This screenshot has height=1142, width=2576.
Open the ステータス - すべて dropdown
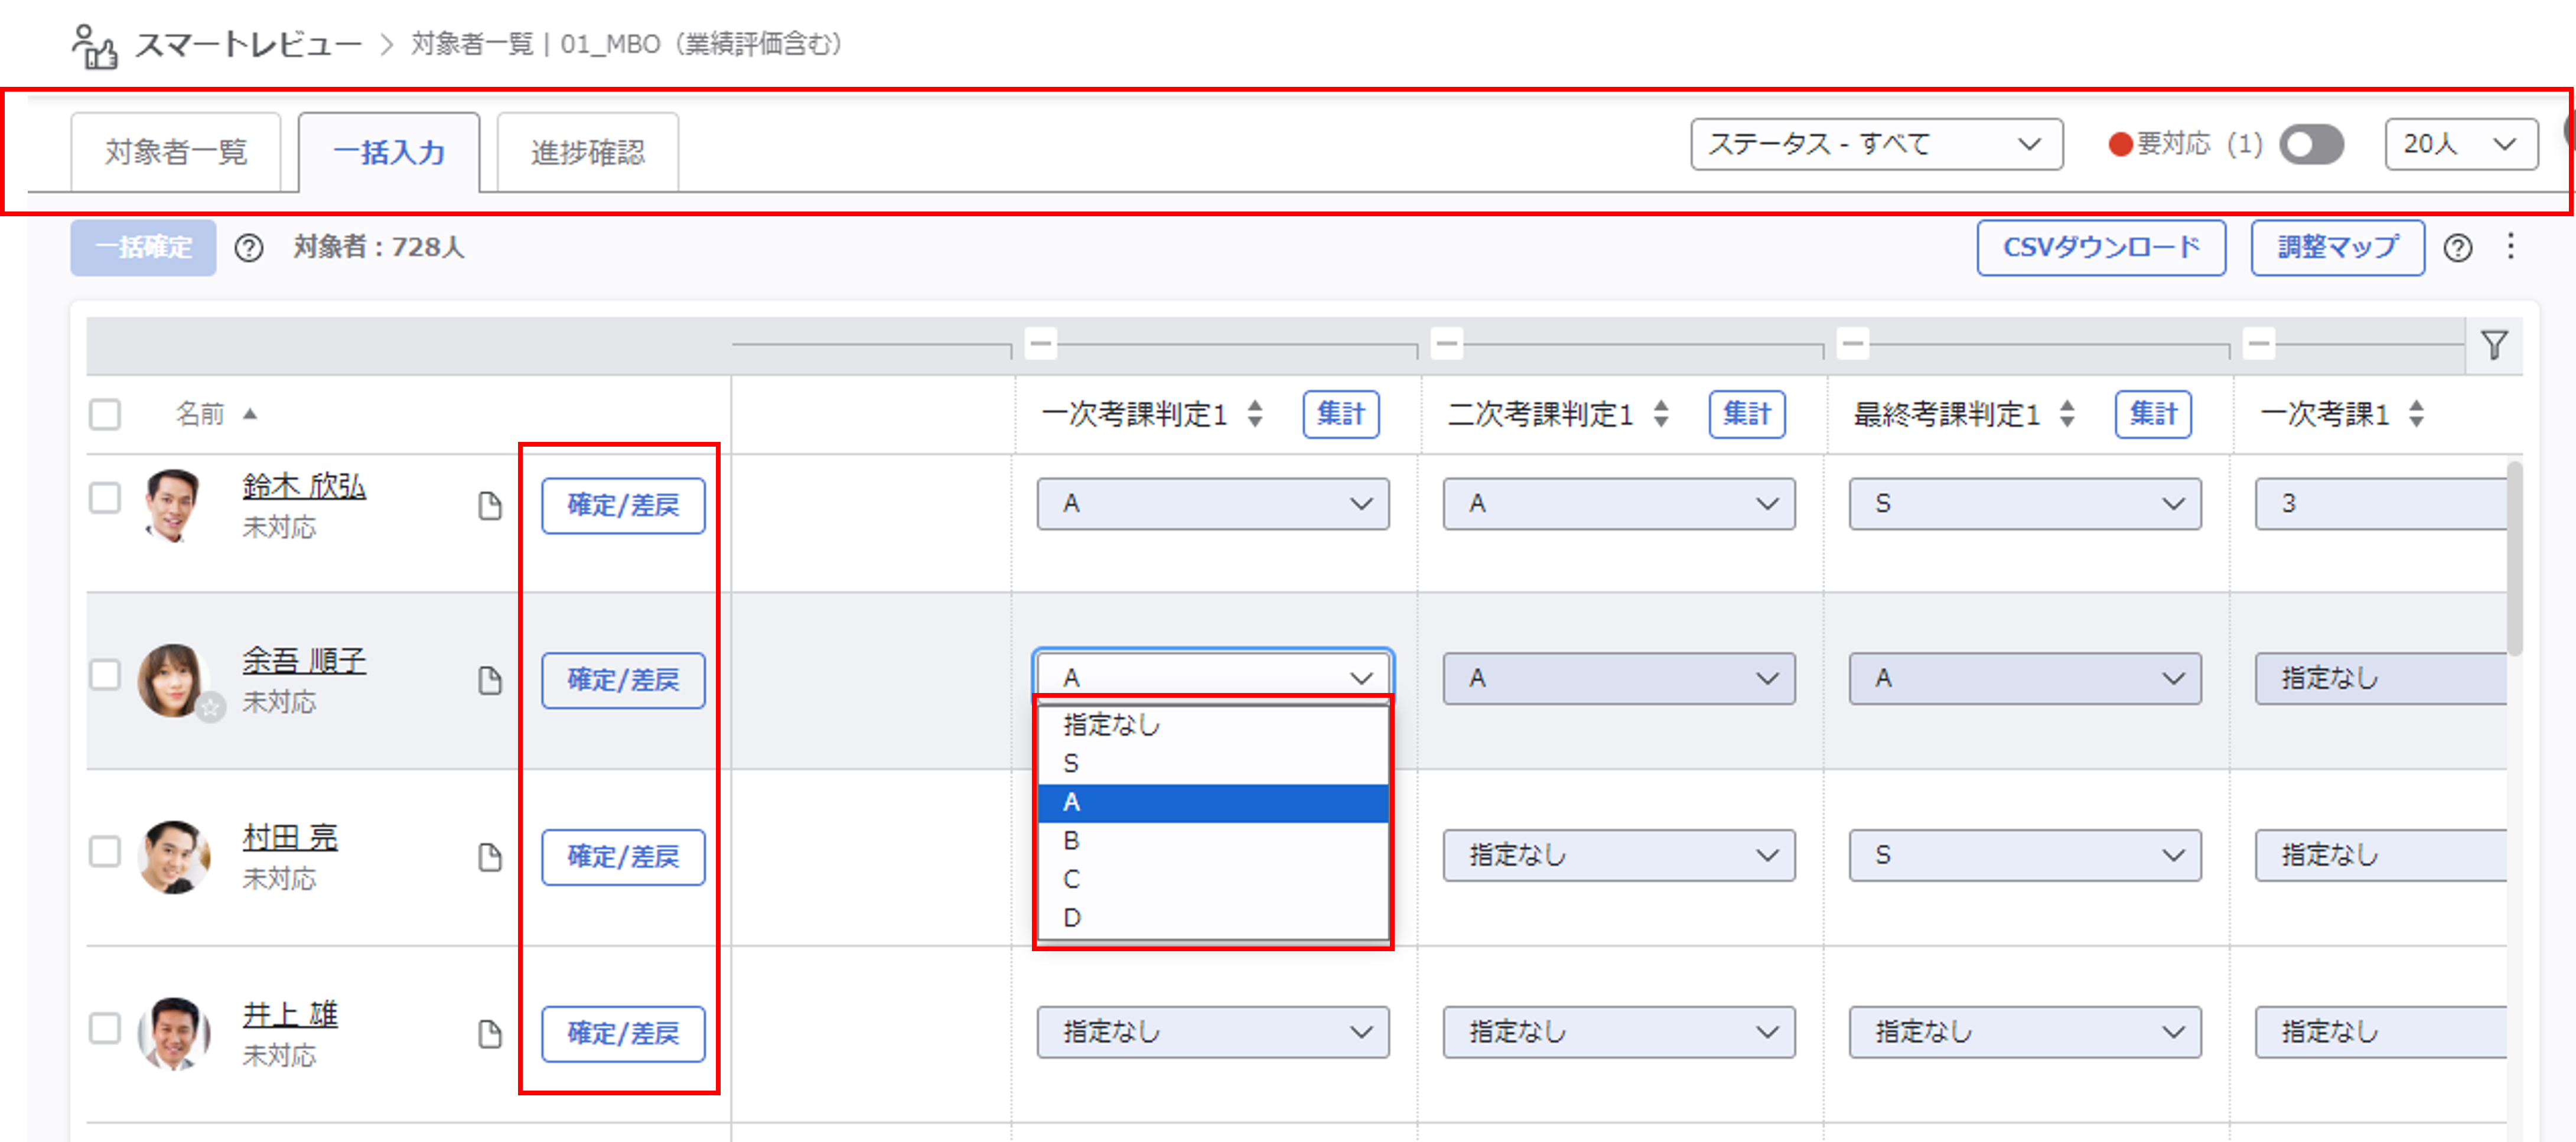tap(1876, 145)
